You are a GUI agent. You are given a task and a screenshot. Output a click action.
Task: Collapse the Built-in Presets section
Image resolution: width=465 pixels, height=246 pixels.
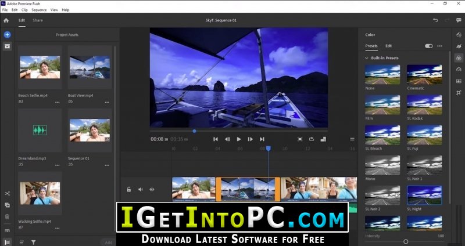pos(367,58)
